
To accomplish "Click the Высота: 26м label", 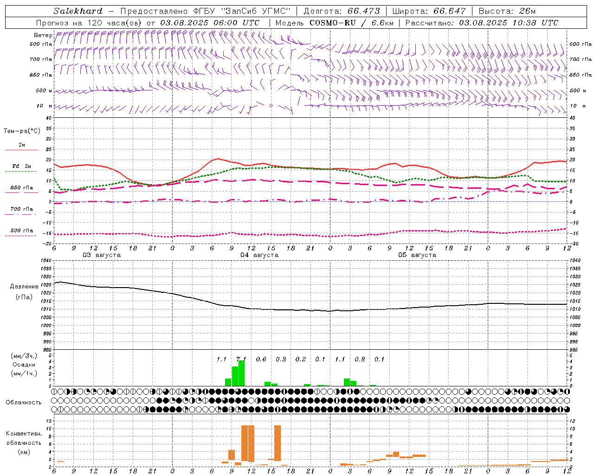I will coord(507,11).
